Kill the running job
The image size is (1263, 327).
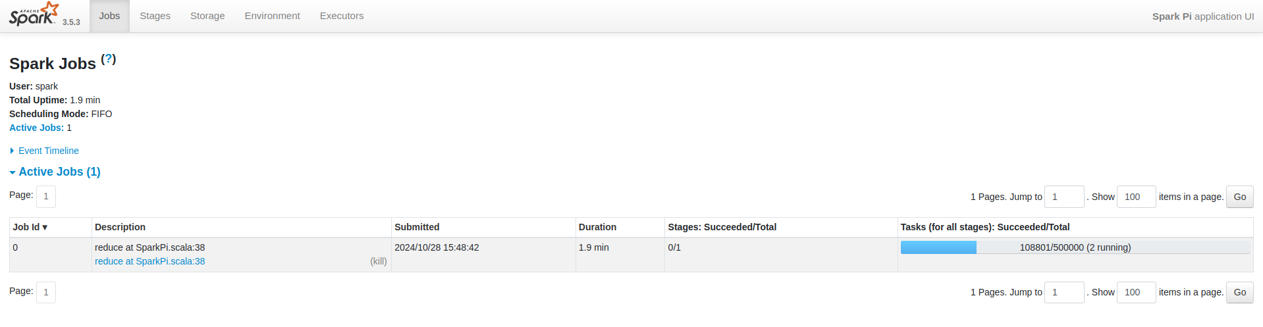coord(378,261)
